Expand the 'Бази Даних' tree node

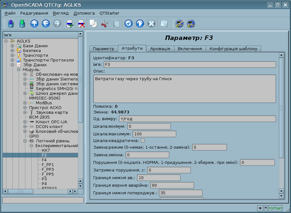click(12, 46)
